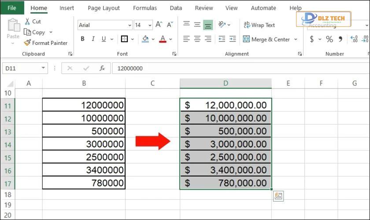The height and width of the screenshot is (220, 370).
Task: Expand the Borders dropdown arrow
Action: pos(133,39)
